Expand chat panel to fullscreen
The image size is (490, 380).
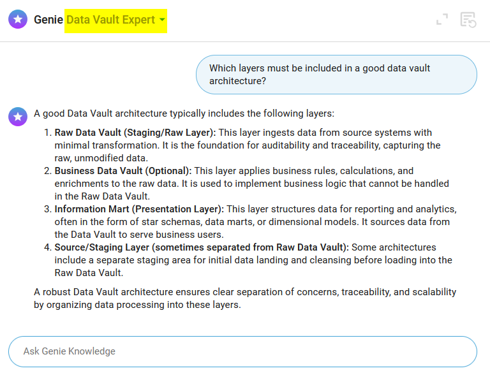(x=442, y=20)
